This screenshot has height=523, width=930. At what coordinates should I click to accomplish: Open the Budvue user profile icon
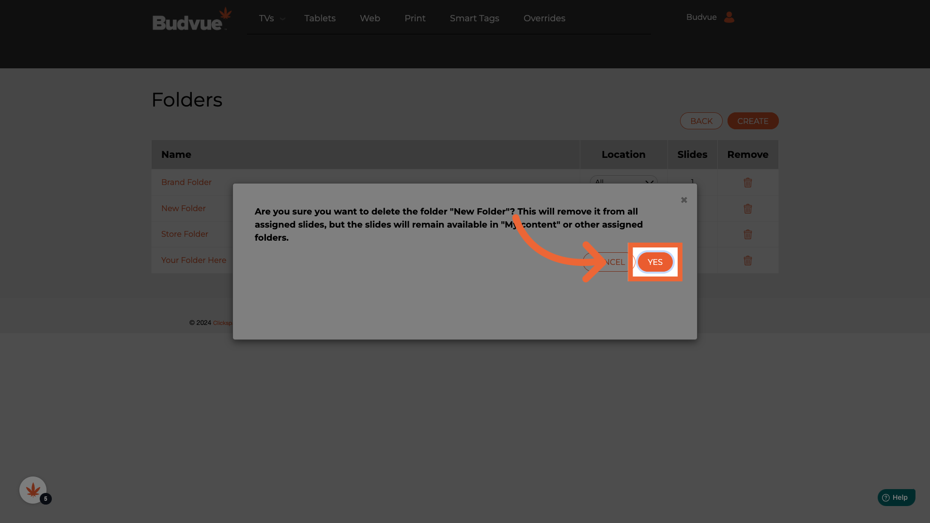(x=728, y=17)
